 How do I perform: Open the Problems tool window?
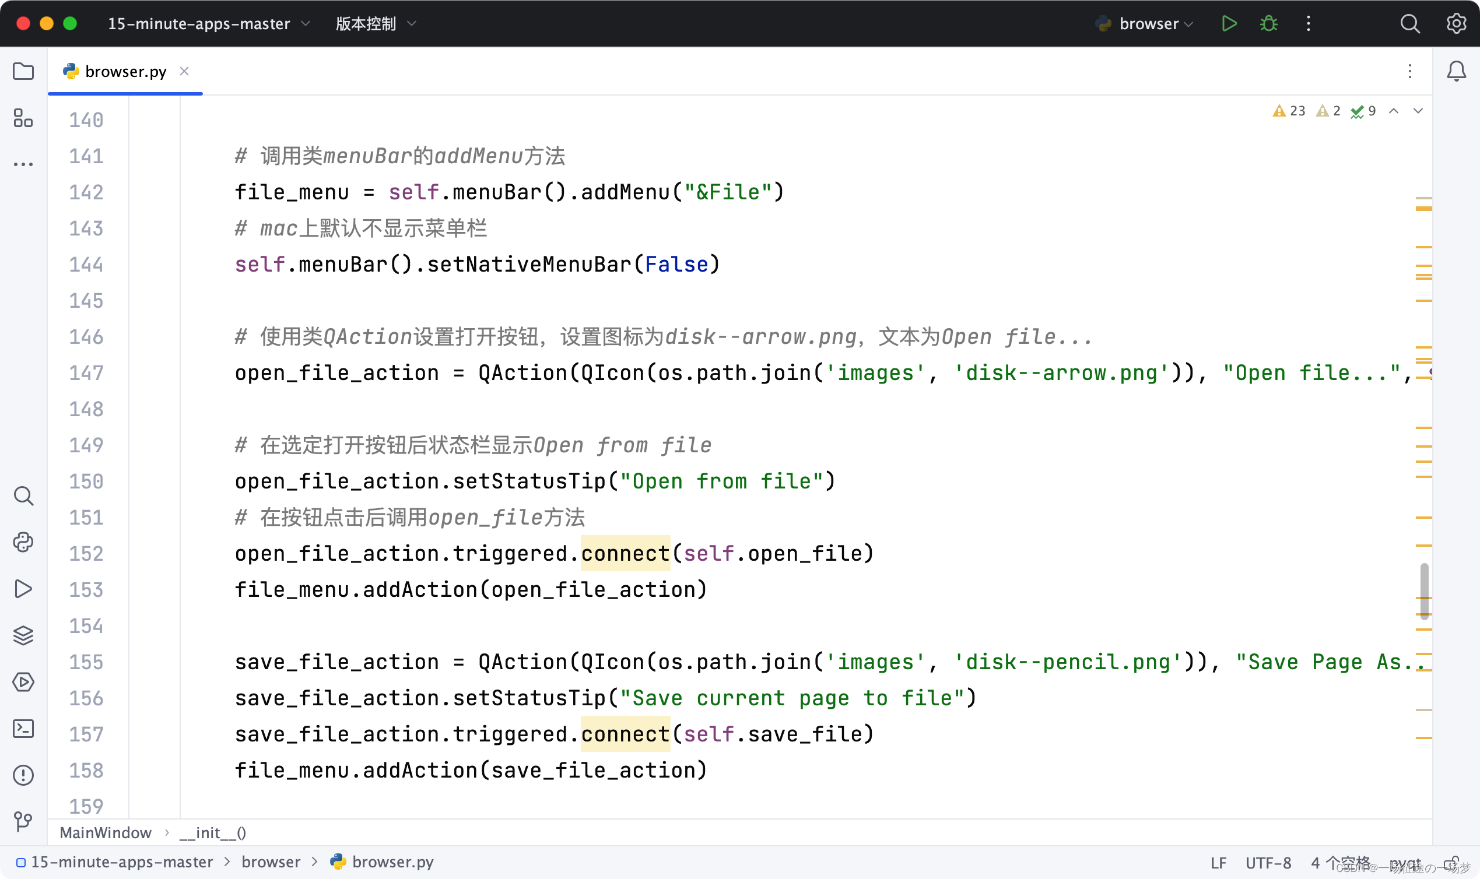click(x=23, y=775)
